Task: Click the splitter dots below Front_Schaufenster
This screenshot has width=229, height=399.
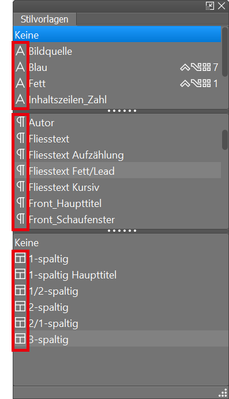Action: click(122, 231)
